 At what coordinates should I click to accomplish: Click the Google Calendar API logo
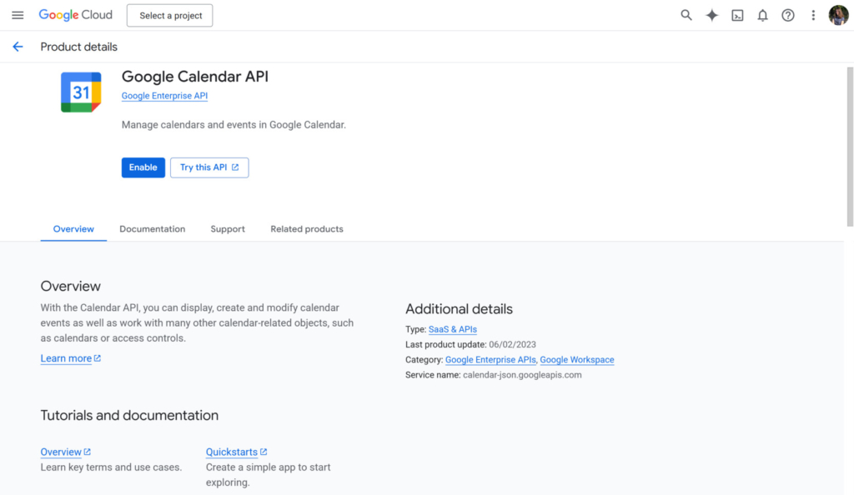pyautogui.click(x=80, y=92)
